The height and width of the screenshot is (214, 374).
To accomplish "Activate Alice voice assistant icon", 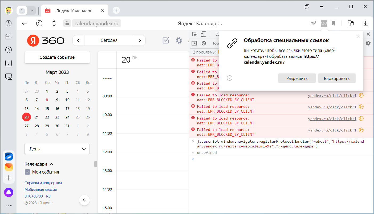I will coord(9,192).
